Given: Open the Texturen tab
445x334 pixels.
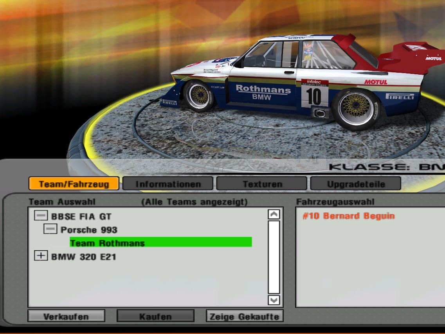Looking at the screenshot, I should pyautogui.click(x=262, y=184).
